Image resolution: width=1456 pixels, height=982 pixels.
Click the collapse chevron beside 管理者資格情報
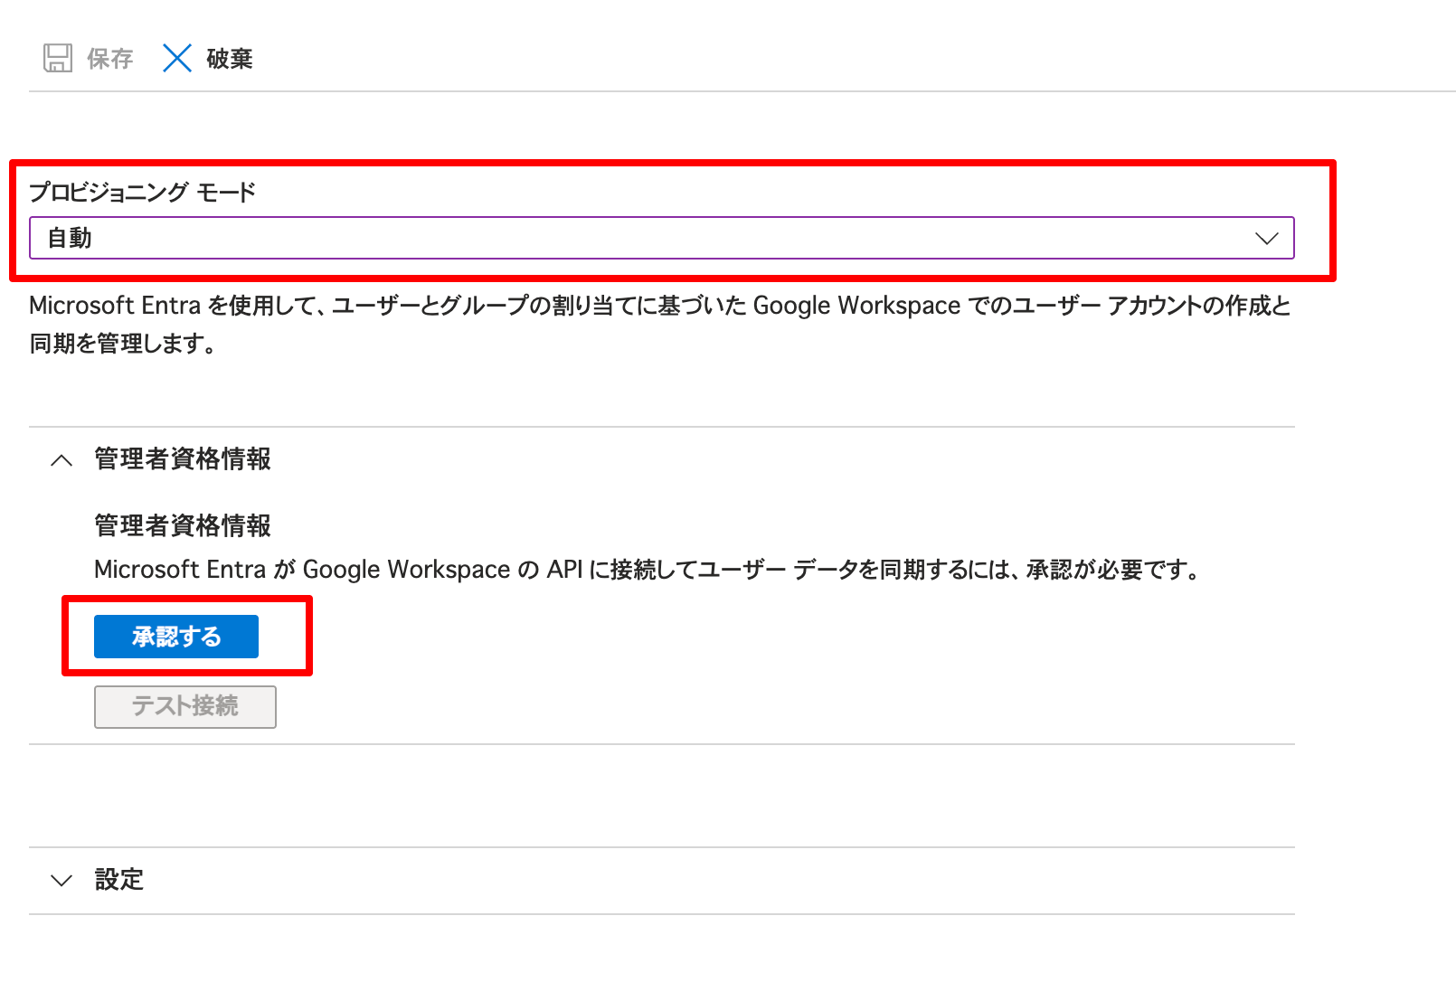tap(61, 460)
